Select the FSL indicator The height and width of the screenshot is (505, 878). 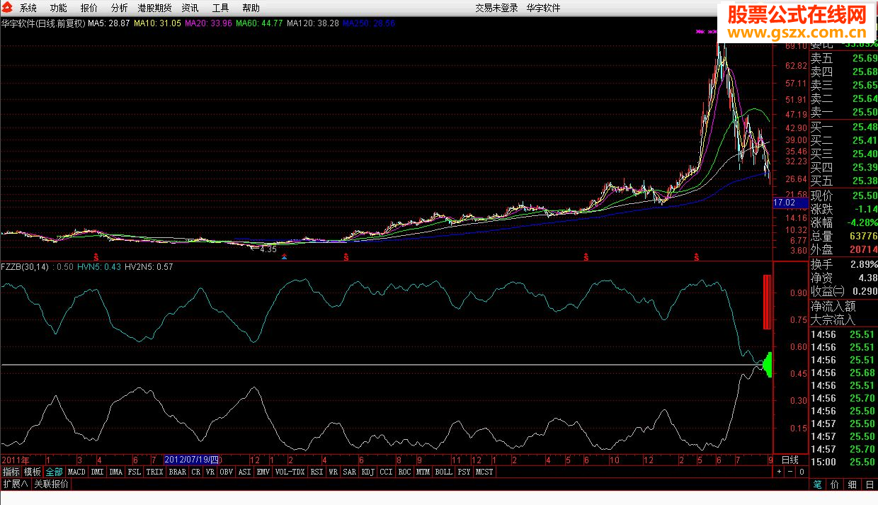point(135,472)
